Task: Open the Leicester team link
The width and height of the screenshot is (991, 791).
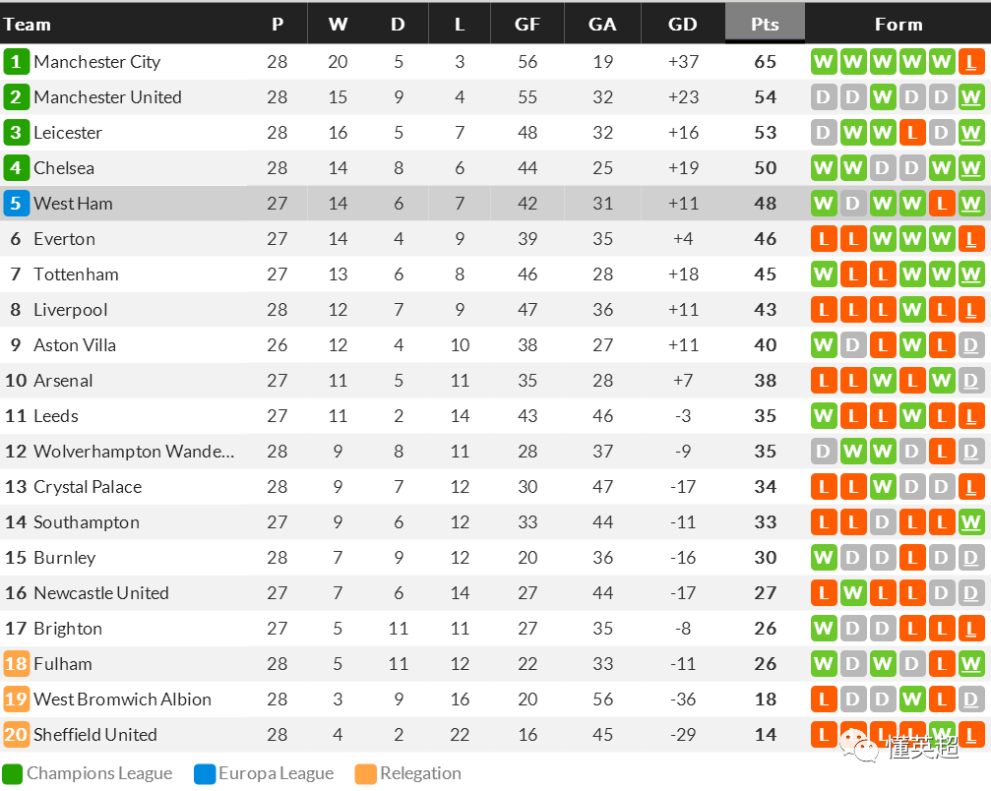Action: pyautogui.click(x=68, y=133)
